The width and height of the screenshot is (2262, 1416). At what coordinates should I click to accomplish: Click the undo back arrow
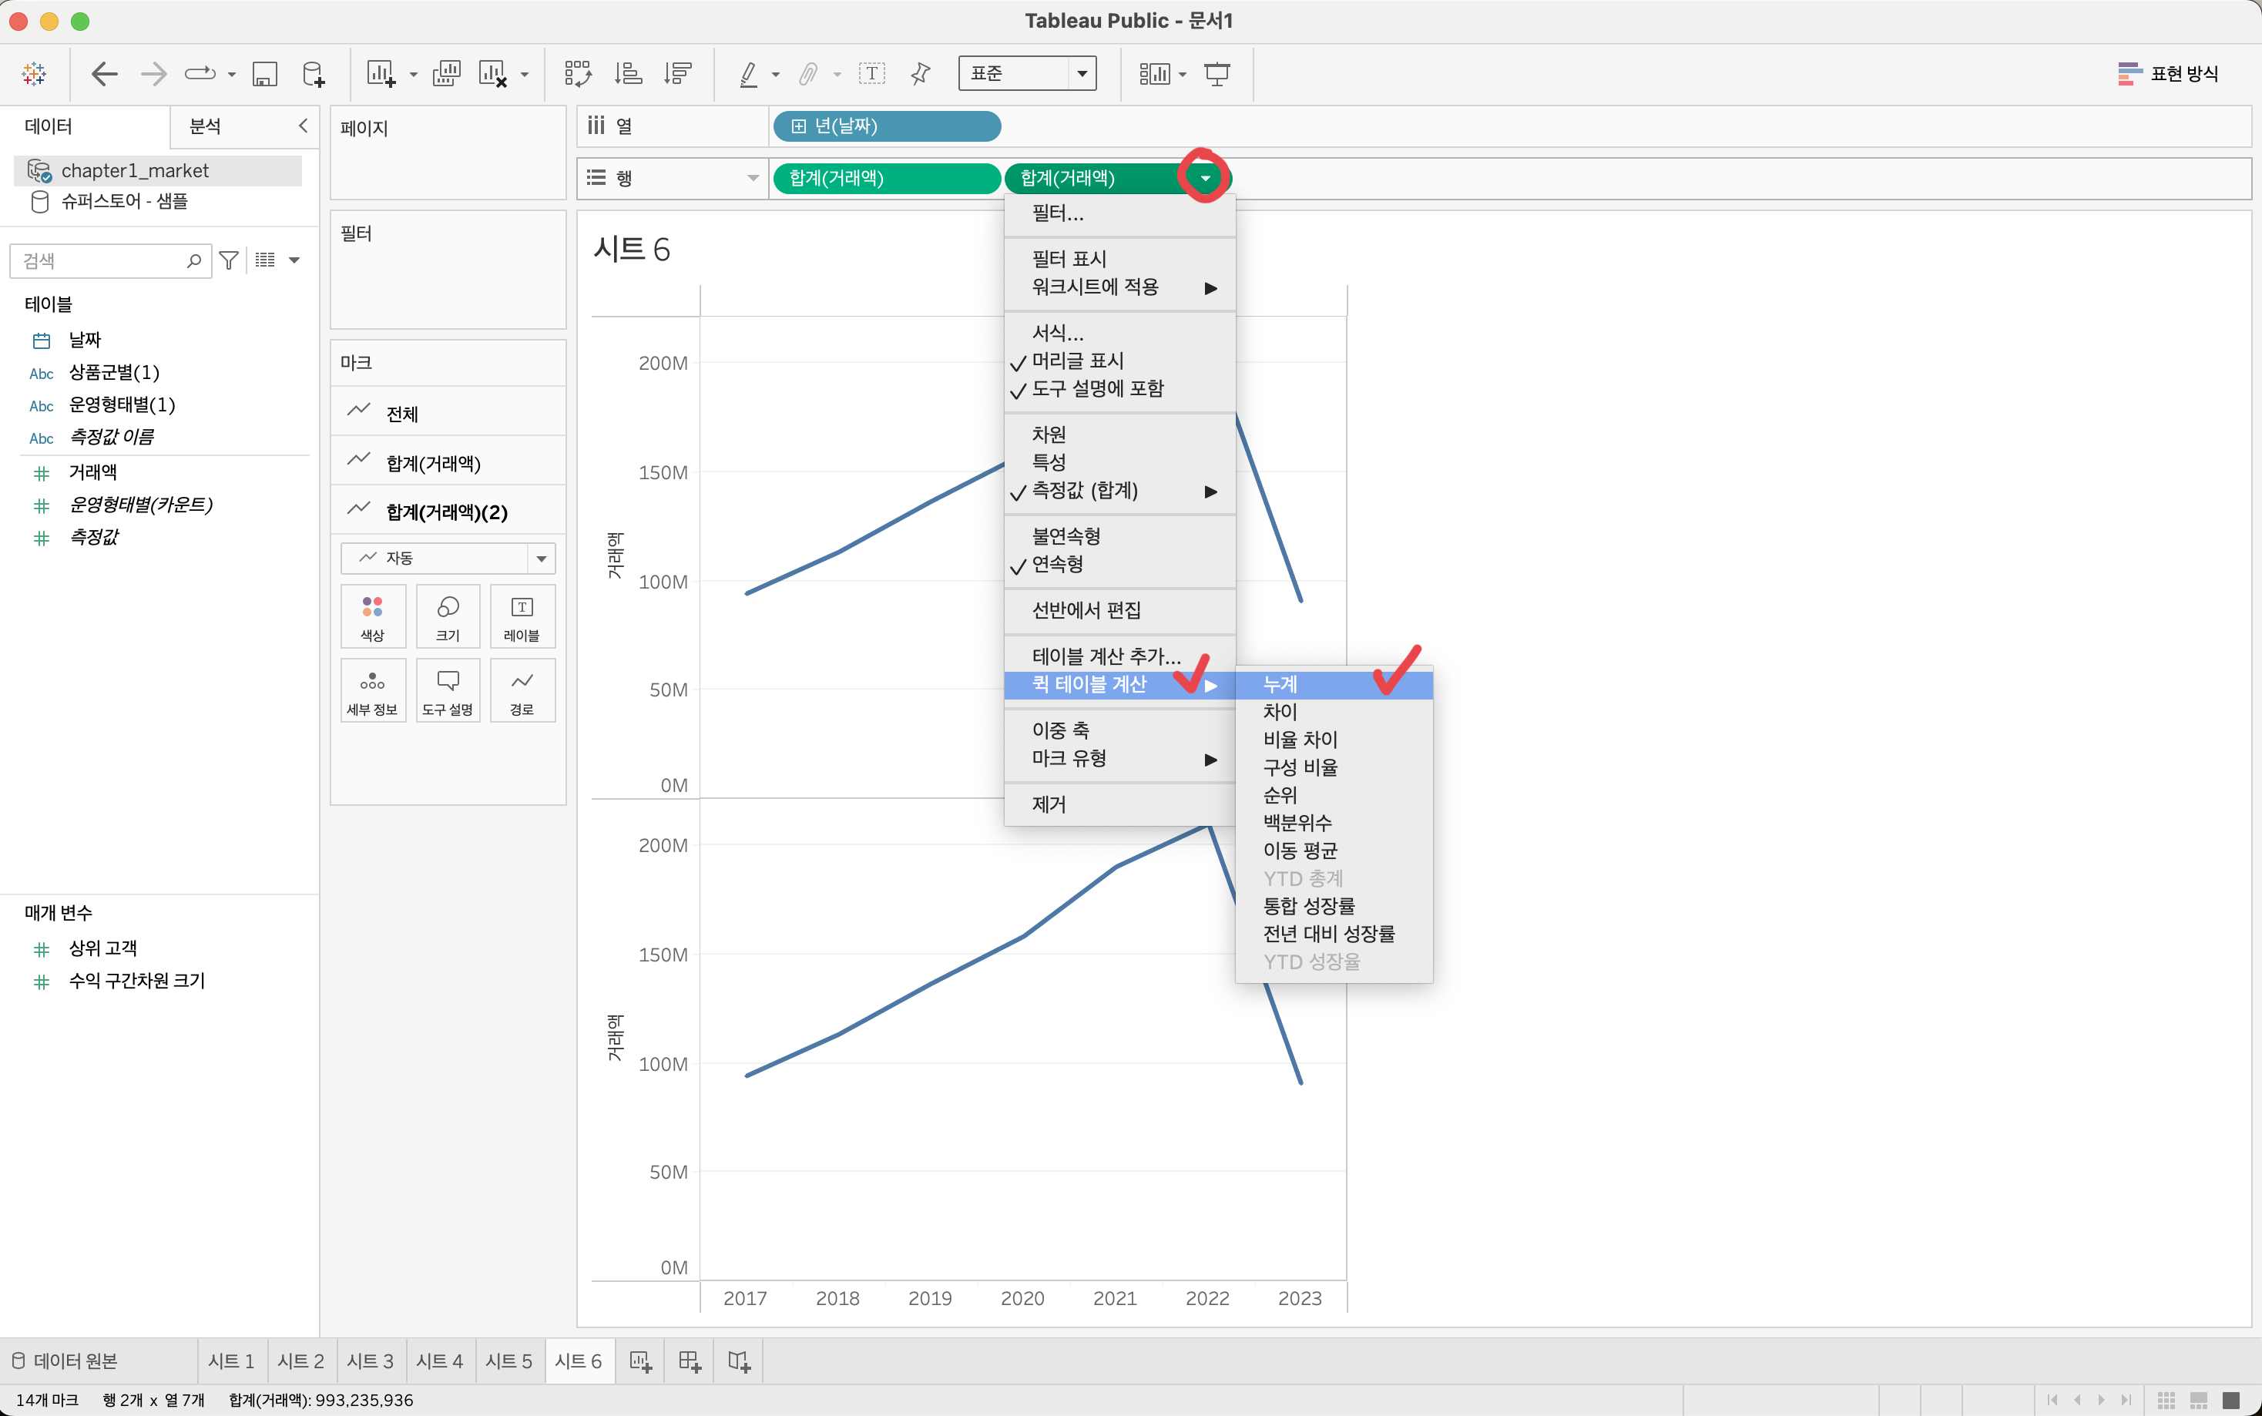coord(104,74)
